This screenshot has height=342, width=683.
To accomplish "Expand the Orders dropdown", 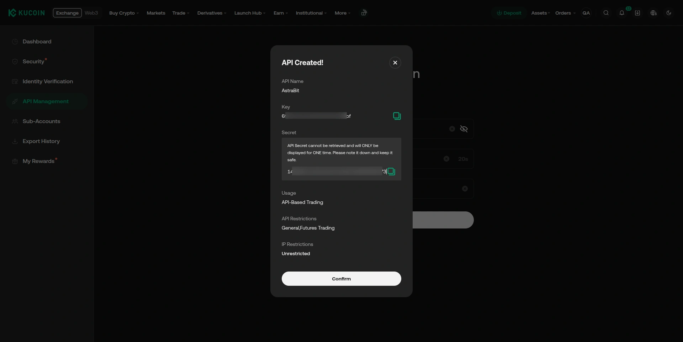I will tap(565, 13).
